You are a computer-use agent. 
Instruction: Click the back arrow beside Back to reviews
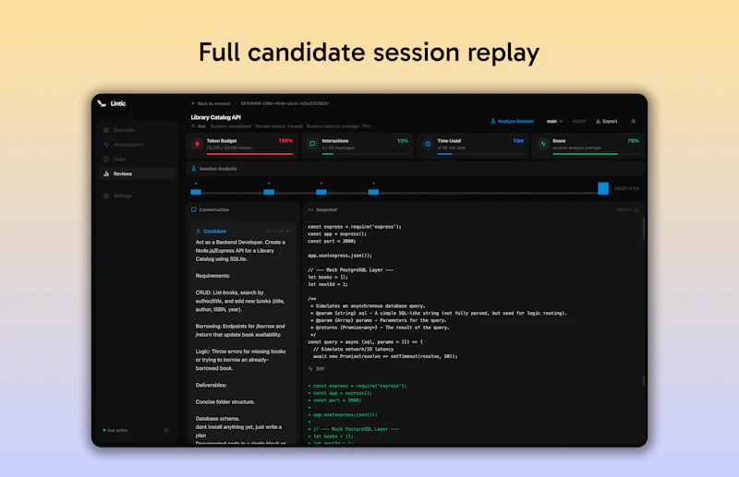point(193,103)
